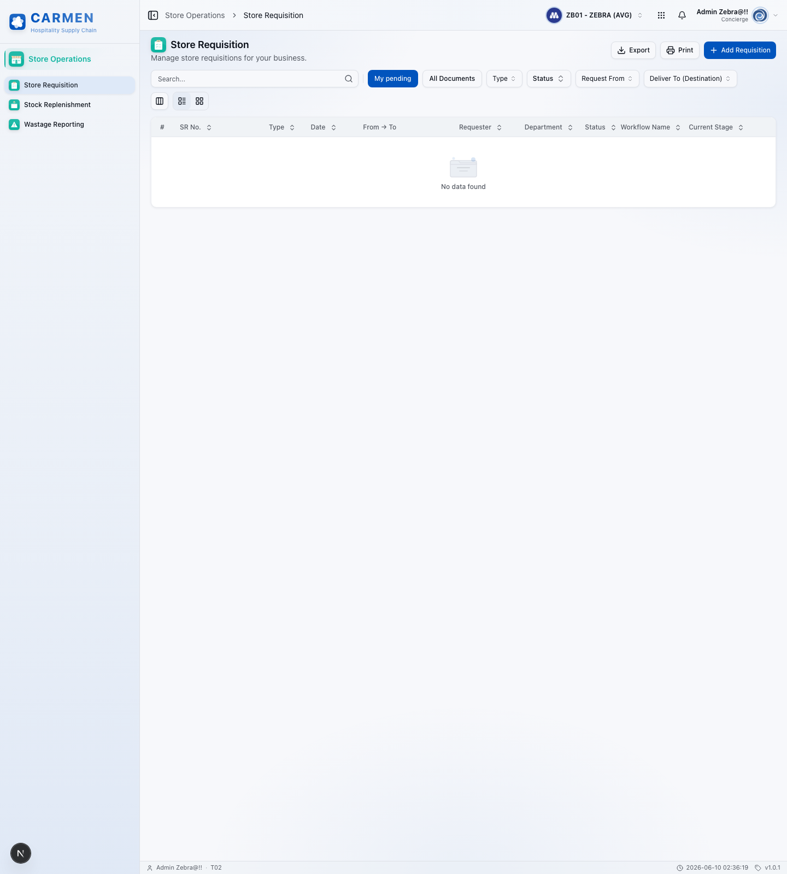Viewport: 787px width, 874px height.
Task: Click the version tag icon in footer
Action: 758,867
